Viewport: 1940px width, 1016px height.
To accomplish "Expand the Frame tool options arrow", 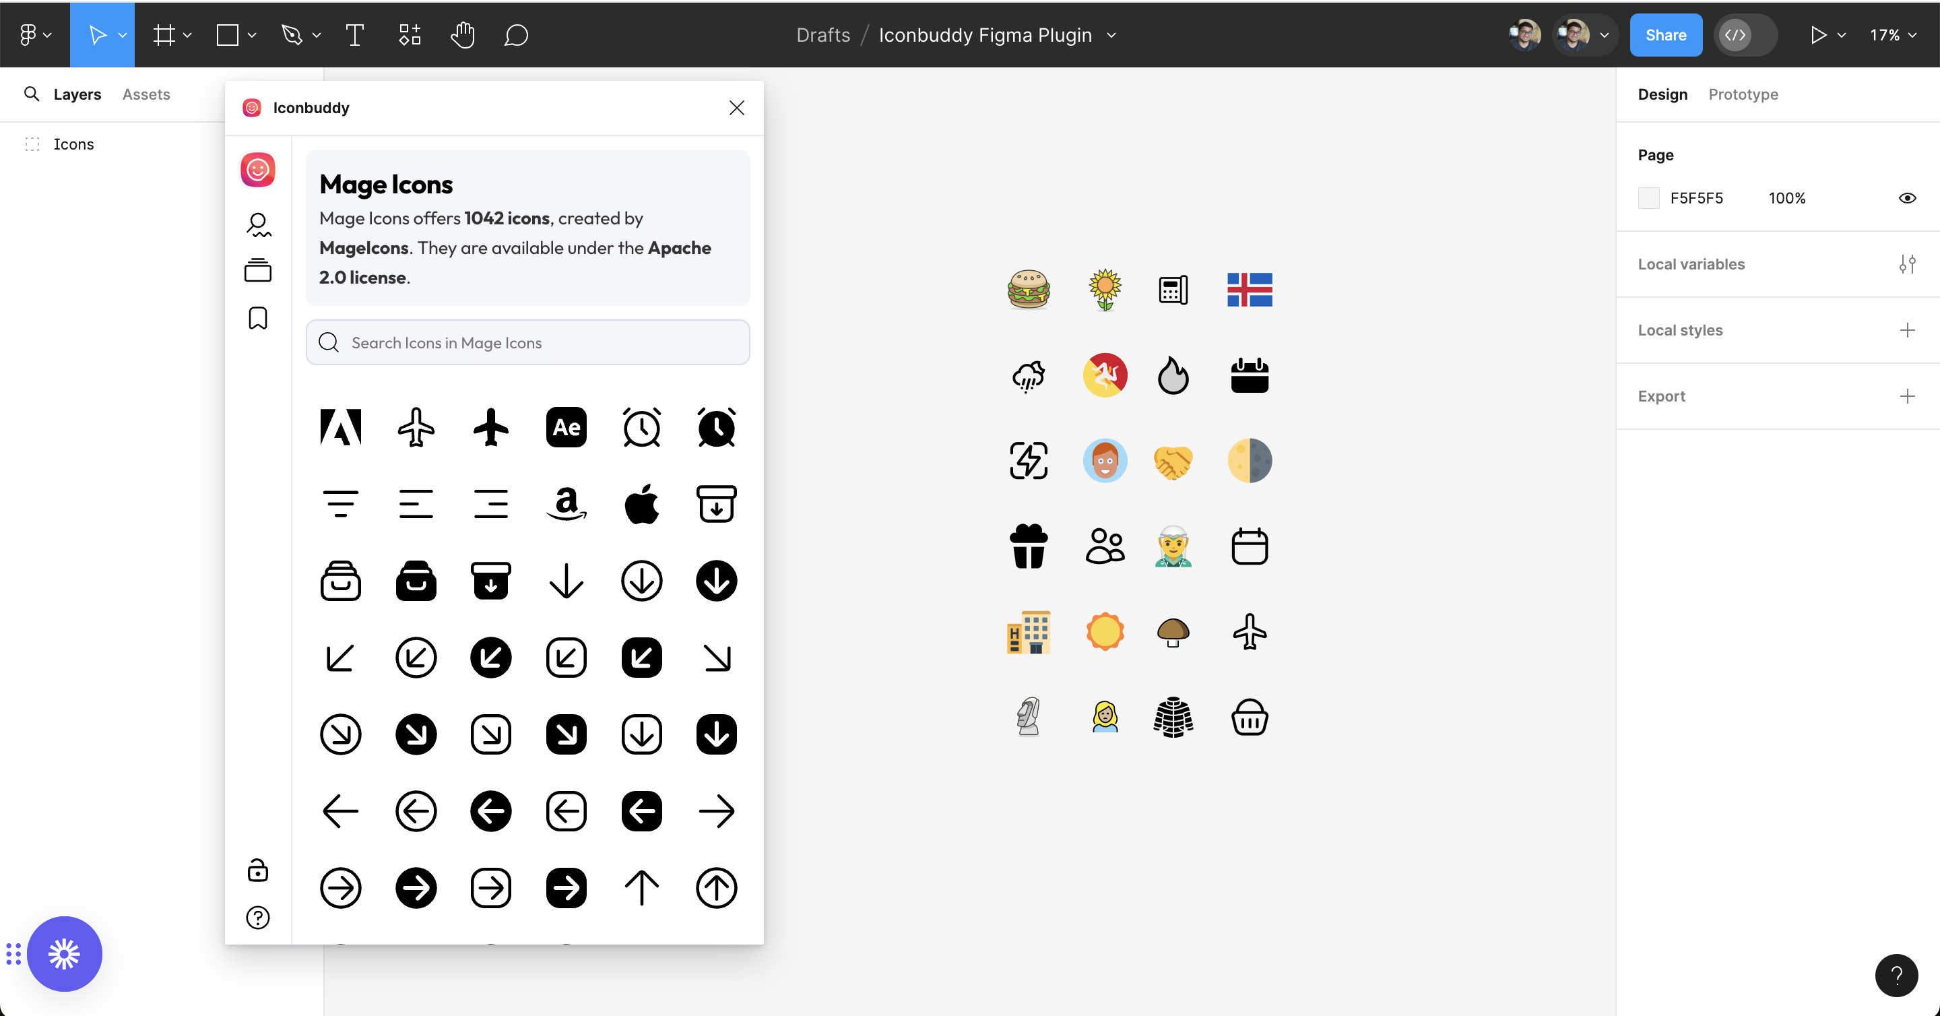I will point(187,36).
